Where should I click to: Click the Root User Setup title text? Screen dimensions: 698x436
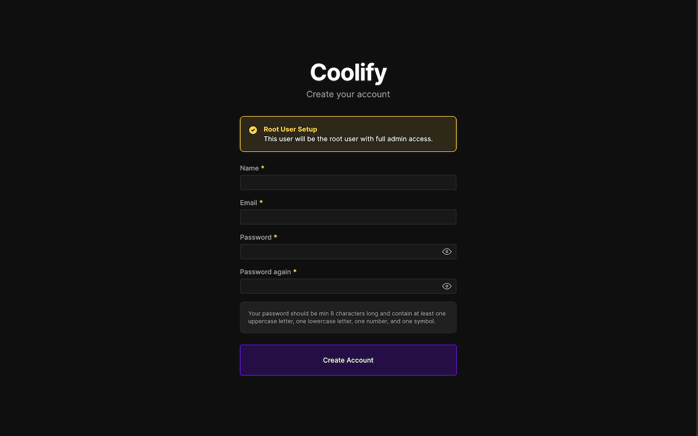coord(290,129)
